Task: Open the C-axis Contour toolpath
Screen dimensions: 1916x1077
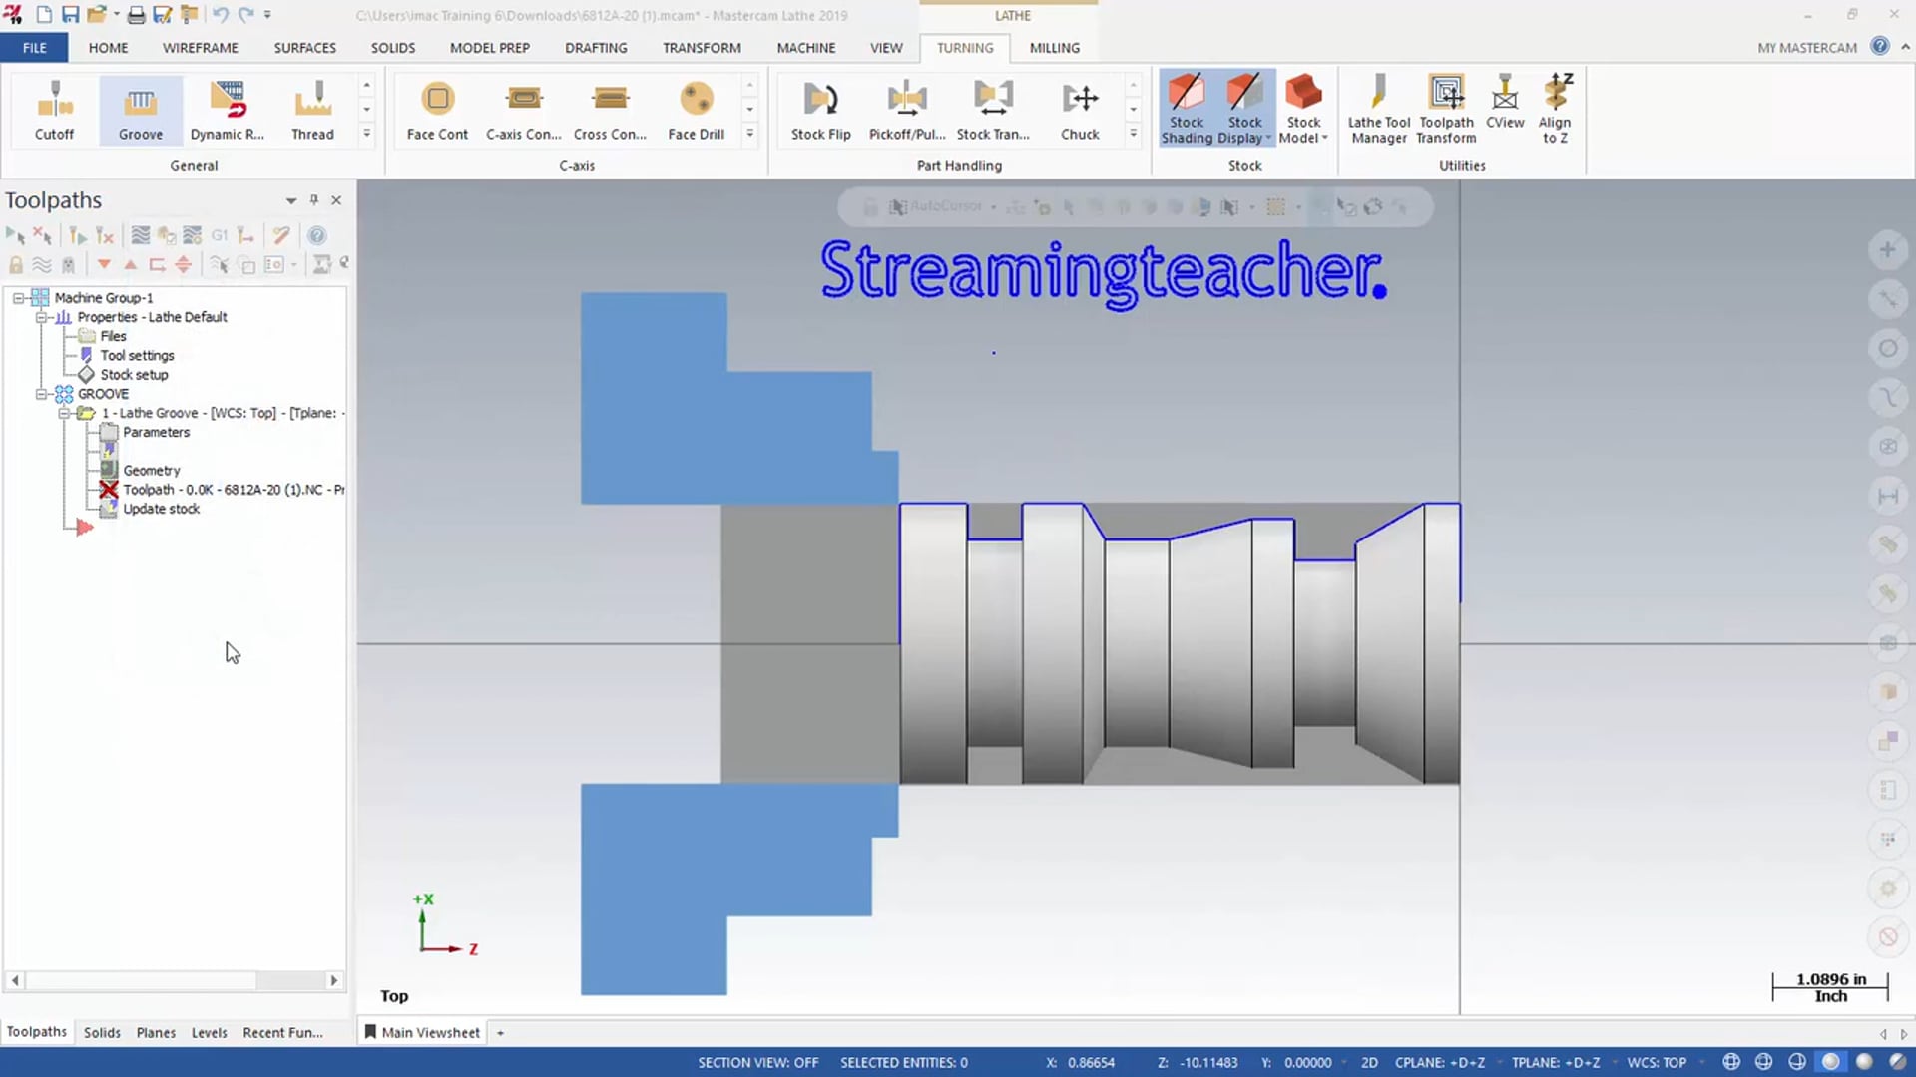Action: (524, 110)
